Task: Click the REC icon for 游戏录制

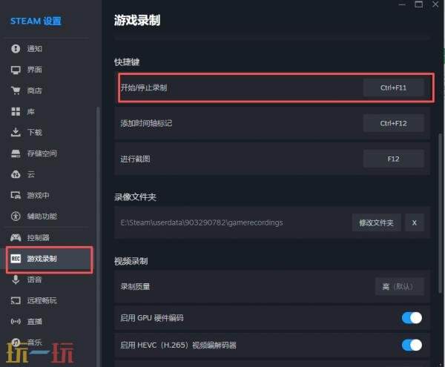Action: [x=16, y=258]
